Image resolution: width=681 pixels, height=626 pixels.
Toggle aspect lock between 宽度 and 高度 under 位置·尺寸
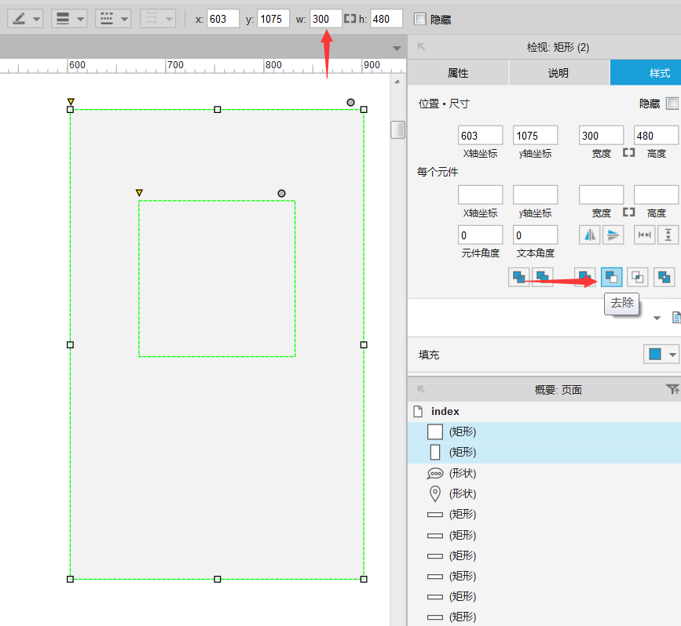pyautogui.click(x=629, y=153)
